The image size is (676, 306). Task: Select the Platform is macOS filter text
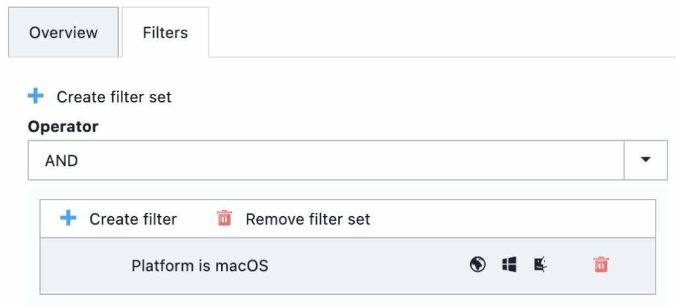click(200, 266)
